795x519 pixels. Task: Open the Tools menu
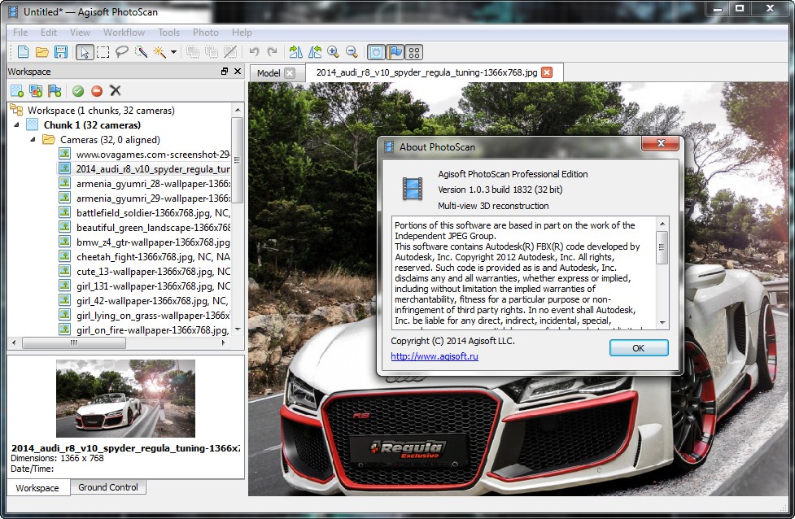point(168,33)
